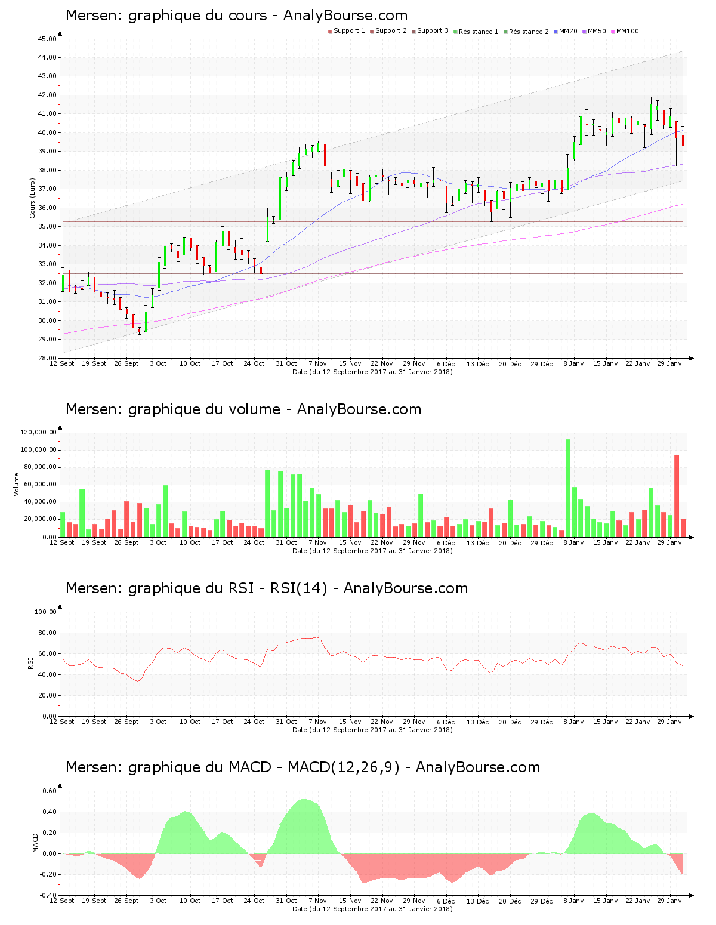Click the 60,000.00 value on the volume axis
716x925 pixels.
(41, 485)
